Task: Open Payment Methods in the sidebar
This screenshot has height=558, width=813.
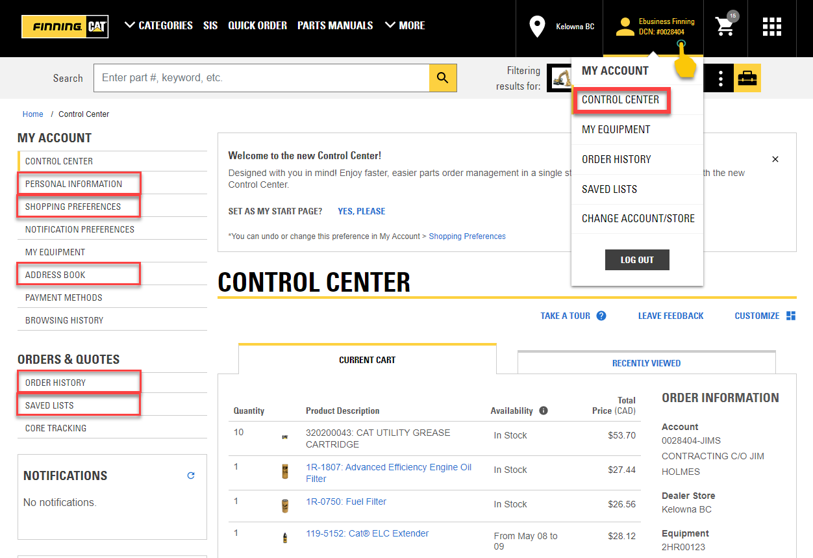Action: click(64, 298)
